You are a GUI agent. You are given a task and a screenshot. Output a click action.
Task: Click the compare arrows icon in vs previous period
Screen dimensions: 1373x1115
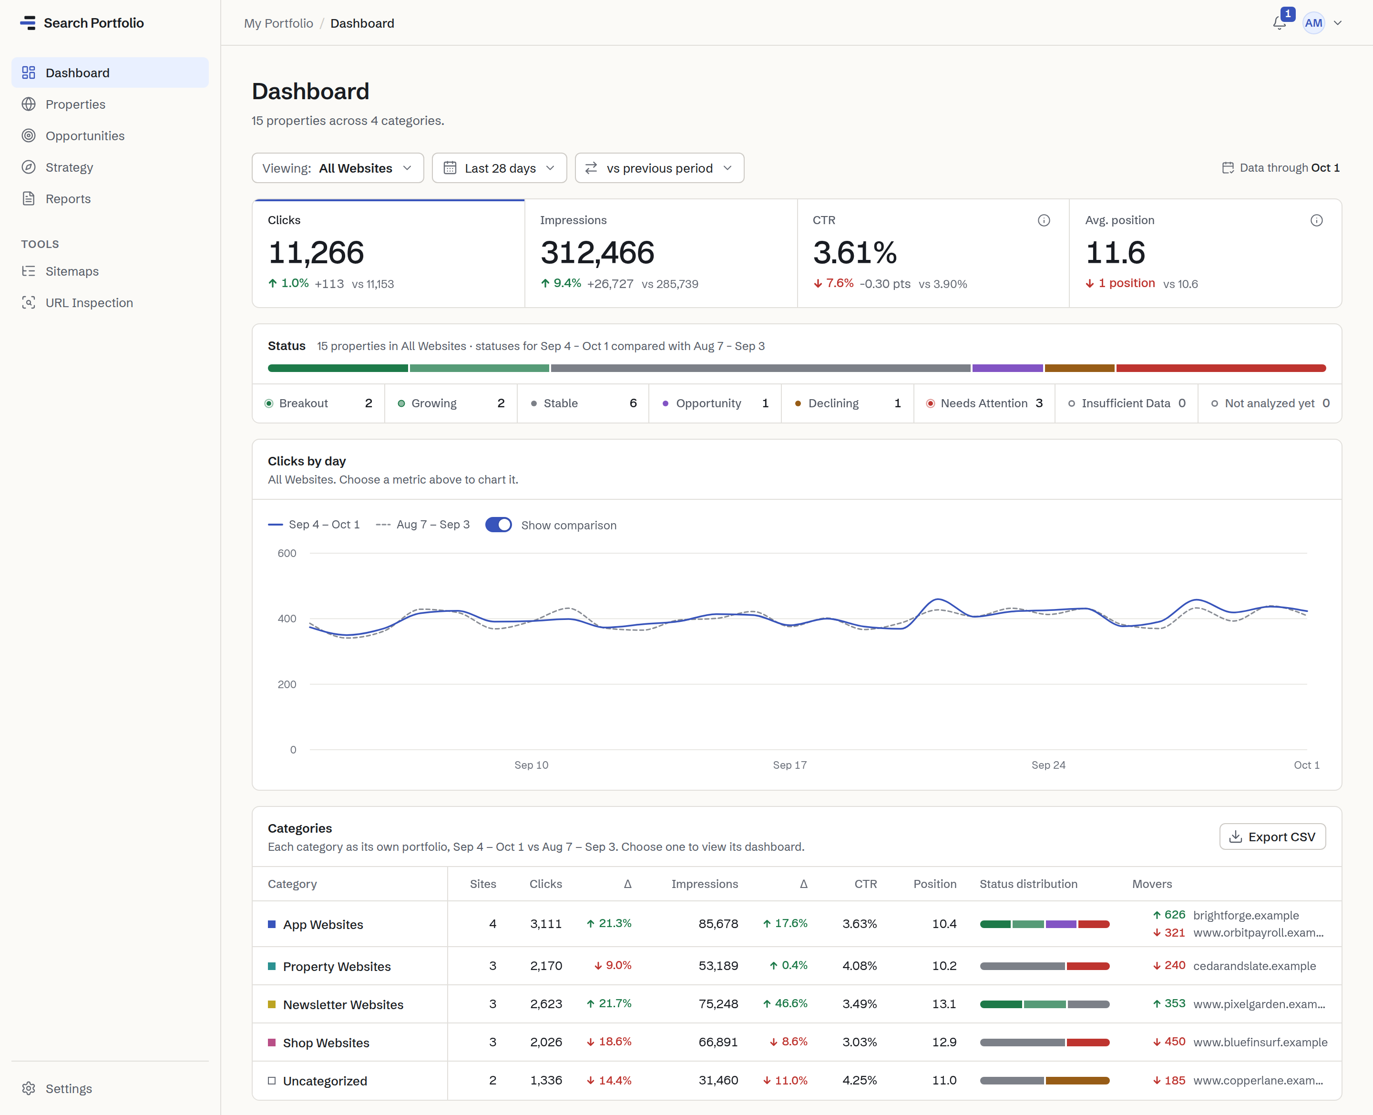coord(591,168)
